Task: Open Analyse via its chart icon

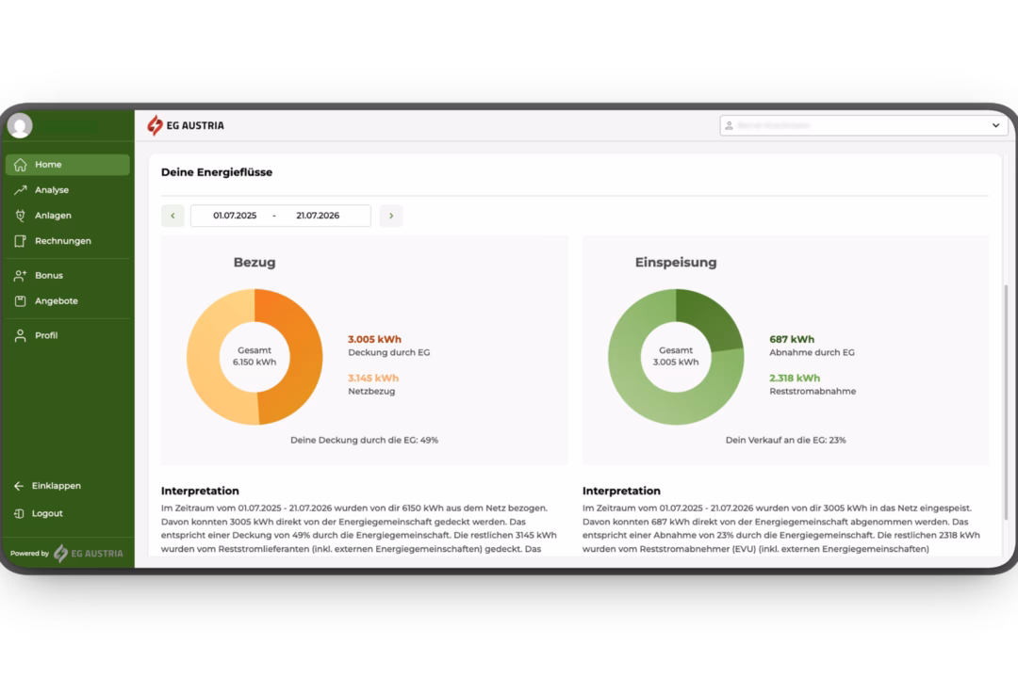Action: [x=20, y=190]
